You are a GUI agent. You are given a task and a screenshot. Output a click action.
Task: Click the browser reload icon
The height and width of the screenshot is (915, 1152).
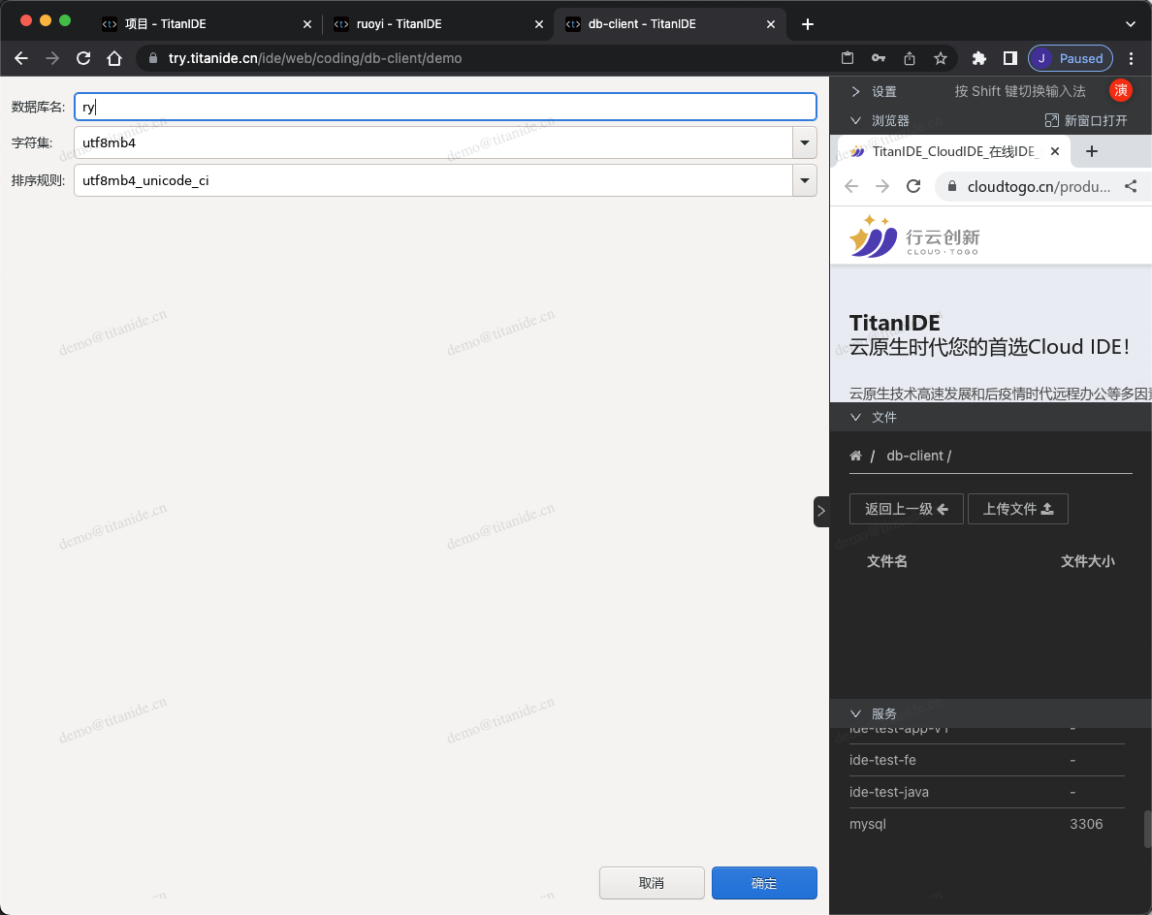83,58
